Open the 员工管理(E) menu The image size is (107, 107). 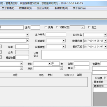8,8
